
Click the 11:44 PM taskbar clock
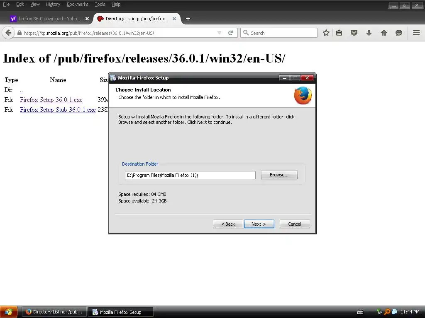click(x=410, y=312)
